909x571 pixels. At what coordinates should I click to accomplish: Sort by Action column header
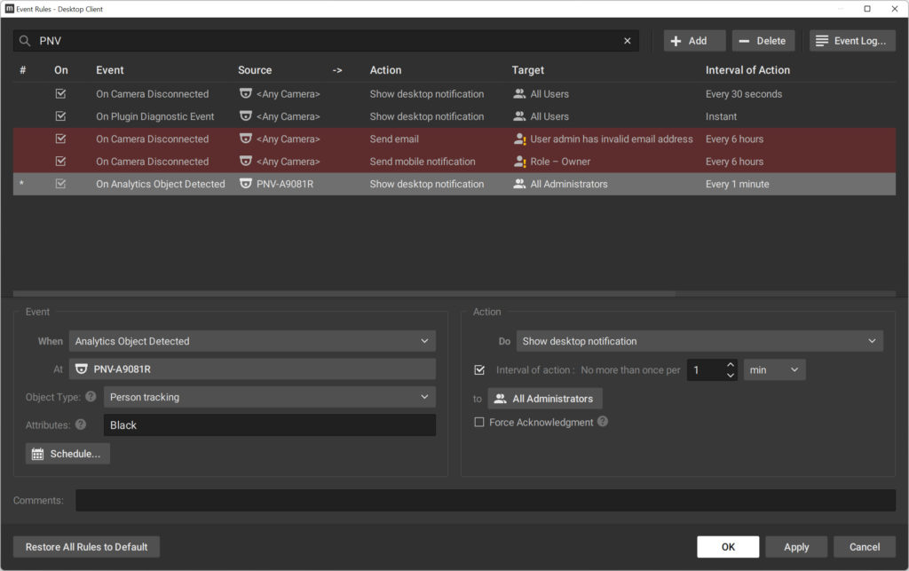385,70
